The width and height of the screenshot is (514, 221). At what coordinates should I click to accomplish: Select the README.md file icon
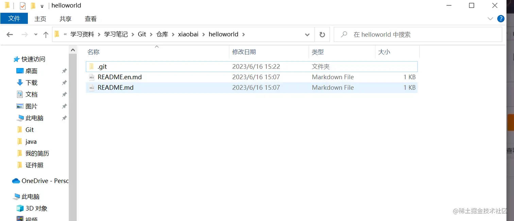(91, 88)
